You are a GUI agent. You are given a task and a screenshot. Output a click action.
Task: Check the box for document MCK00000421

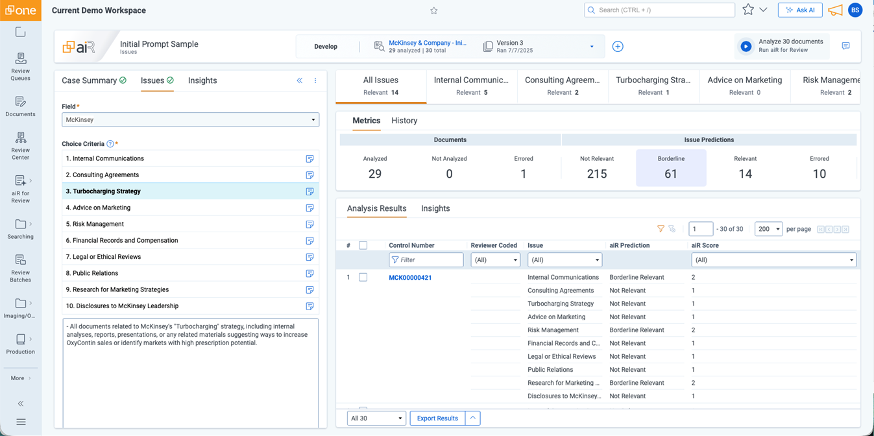(x=363, y=278)
